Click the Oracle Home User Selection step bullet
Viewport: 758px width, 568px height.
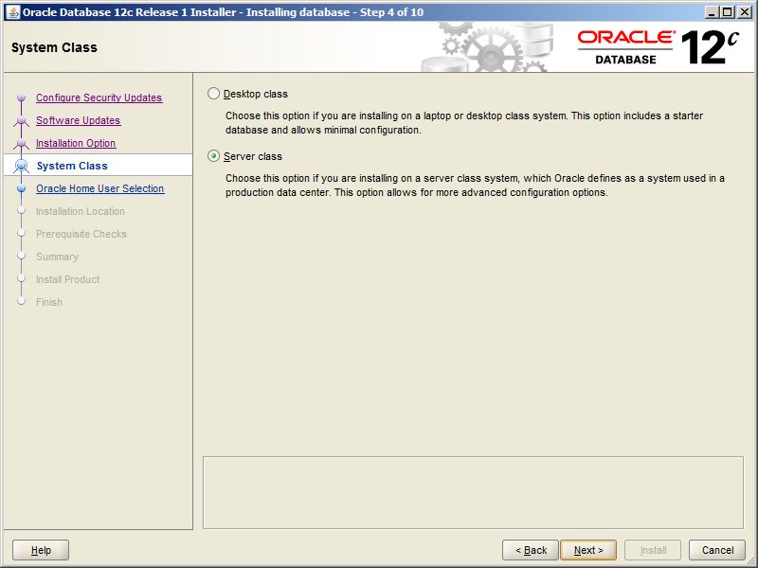(x=21, y=188)
